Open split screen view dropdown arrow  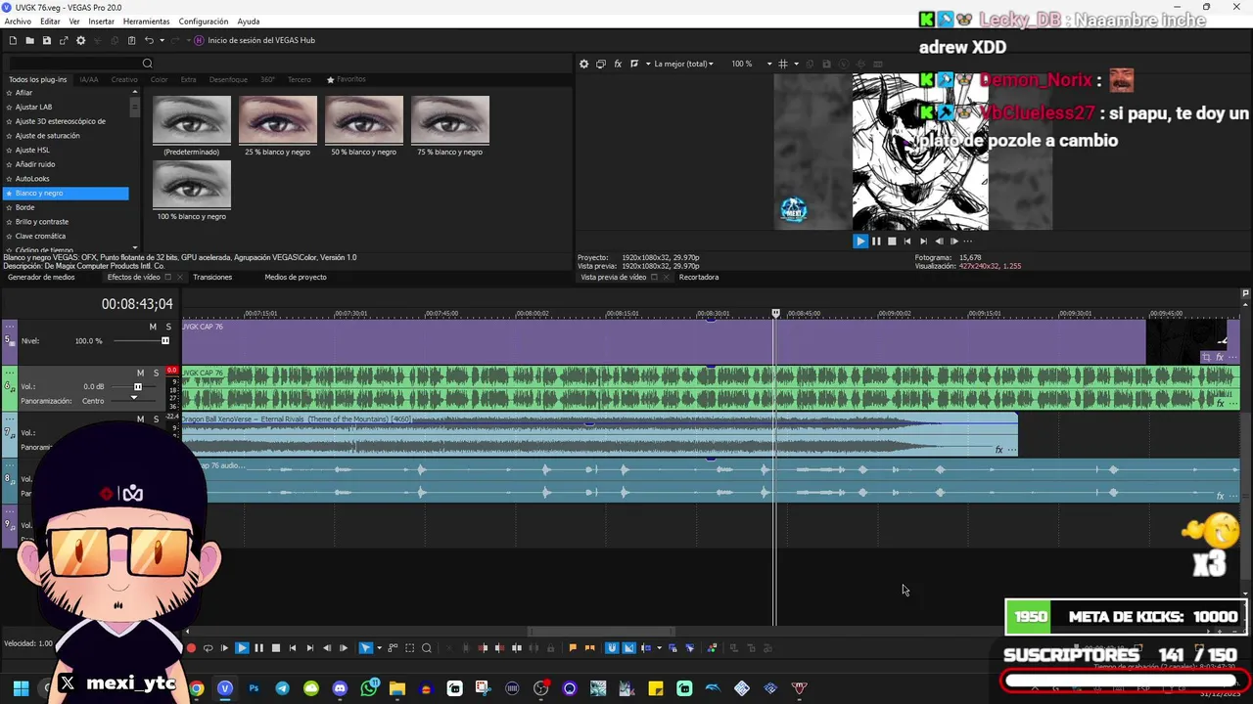click(646, 64)
